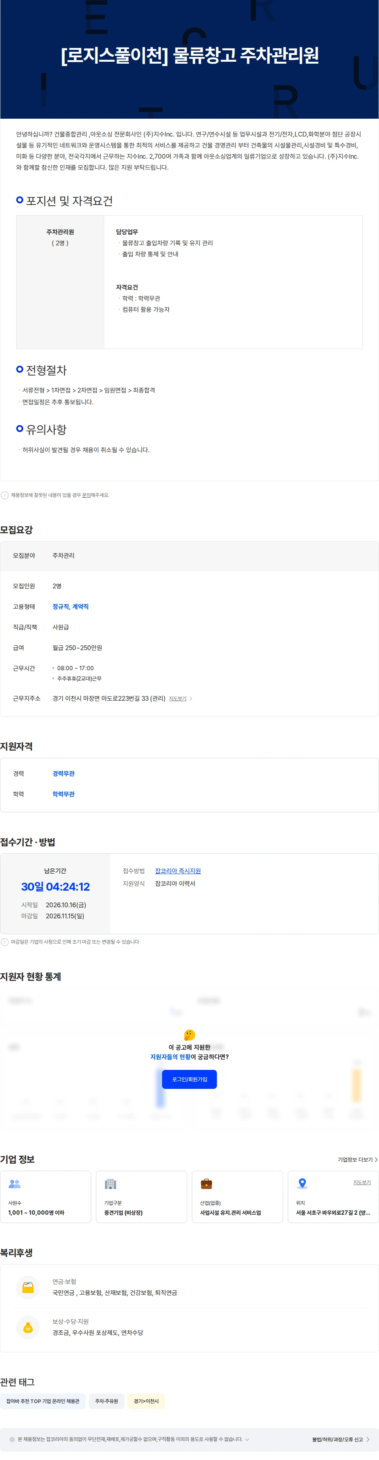This screenshot has width=379, height=1460.
Task: Click the 물류창고 출입차량 기록 및 유지 관리 duty
Action: (x=167, y=243)
